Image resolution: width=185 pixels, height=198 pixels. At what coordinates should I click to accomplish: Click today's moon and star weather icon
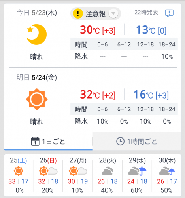[x=37, y=34]
